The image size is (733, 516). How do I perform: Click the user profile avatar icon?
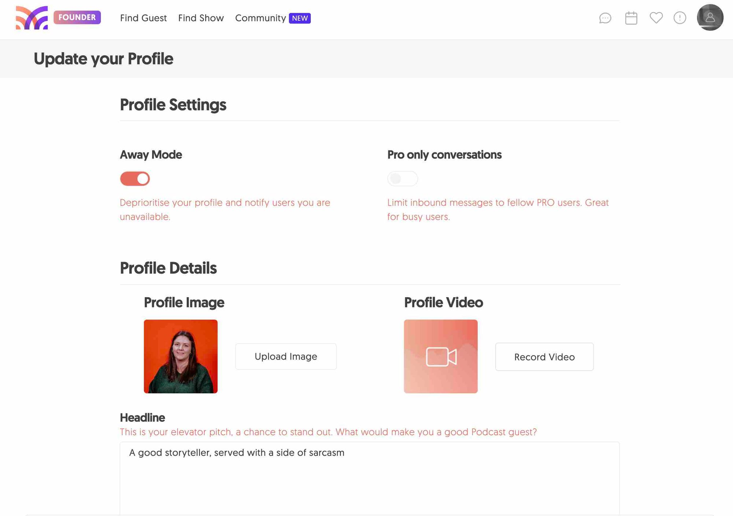coord(709,18)
